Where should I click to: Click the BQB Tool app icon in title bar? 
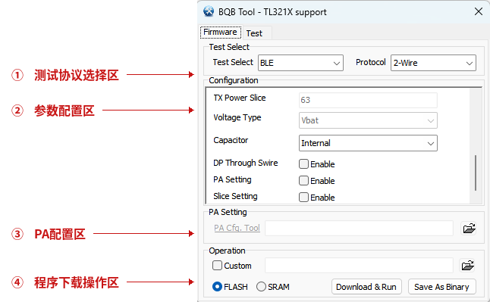pos(209,11)
